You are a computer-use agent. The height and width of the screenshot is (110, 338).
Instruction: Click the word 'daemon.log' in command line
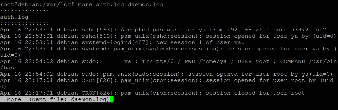pyautogui.click(x=145, y=5)
